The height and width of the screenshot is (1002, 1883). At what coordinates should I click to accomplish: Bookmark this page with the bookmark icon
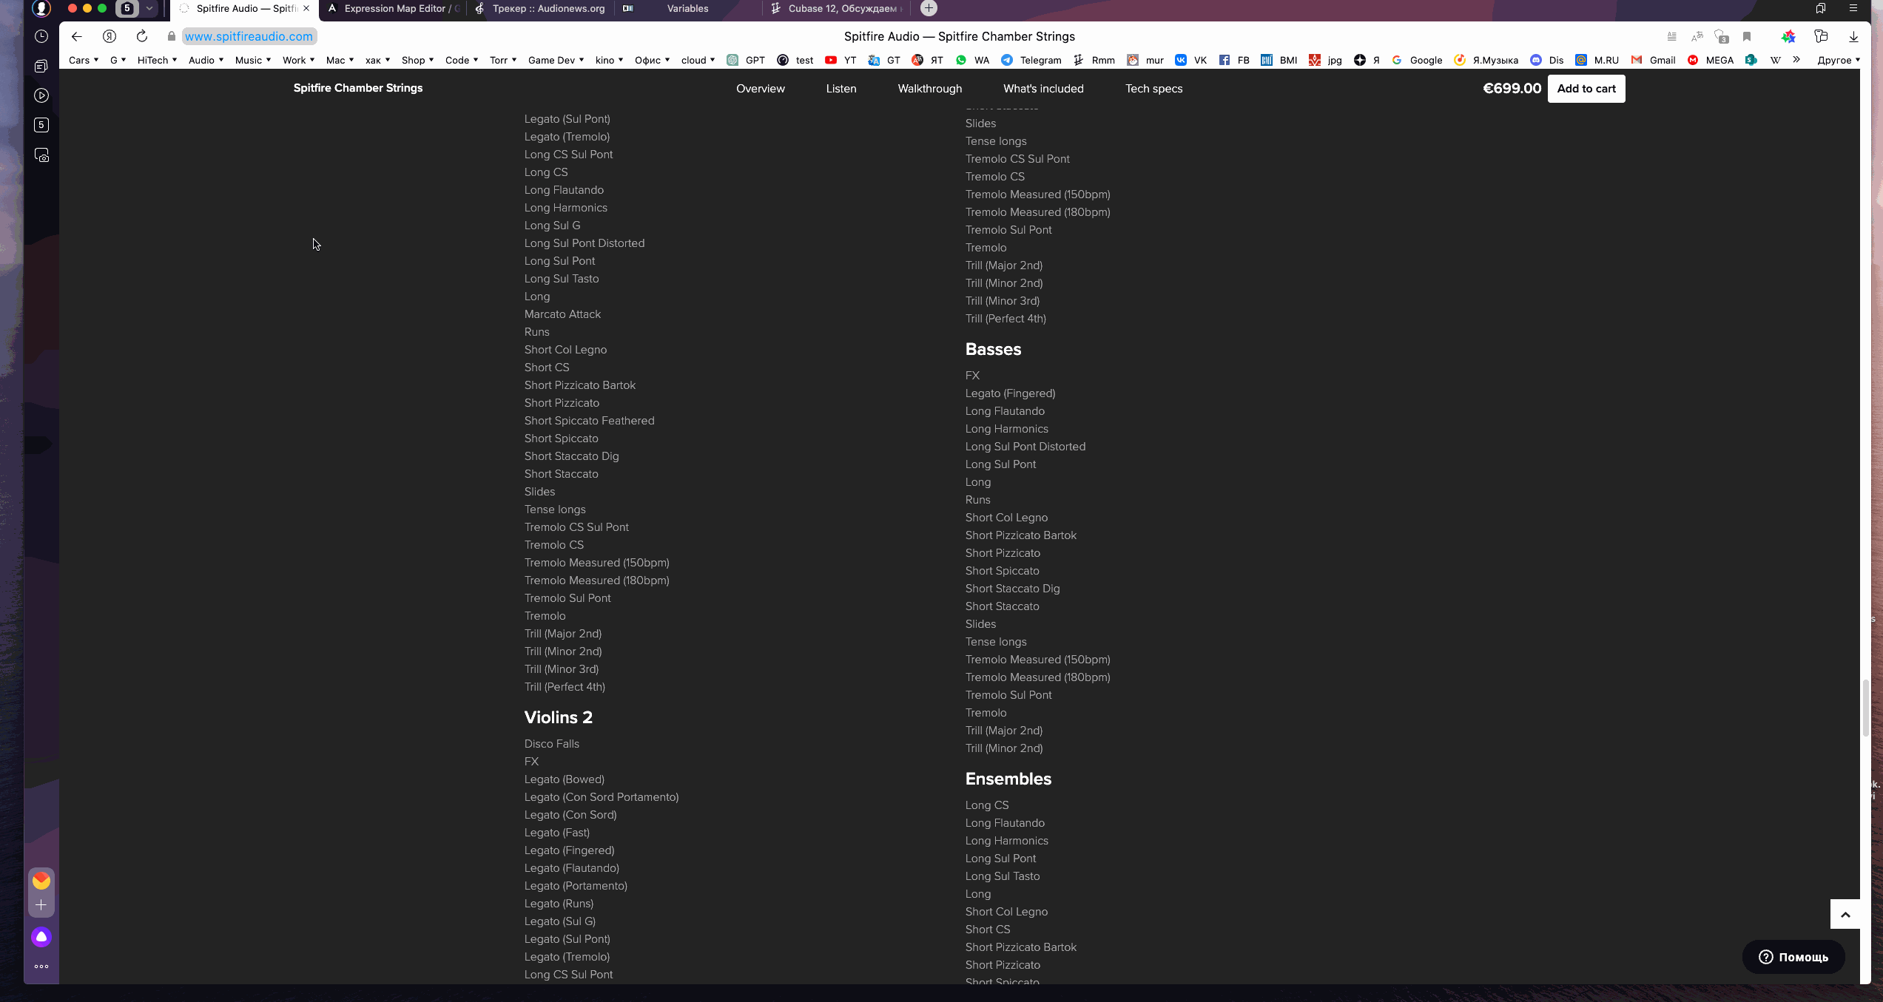coord(1747,36)
